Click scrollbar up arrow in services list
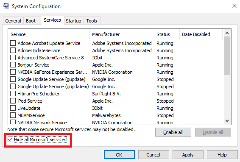Screen dimensions: 240x162 227,33
